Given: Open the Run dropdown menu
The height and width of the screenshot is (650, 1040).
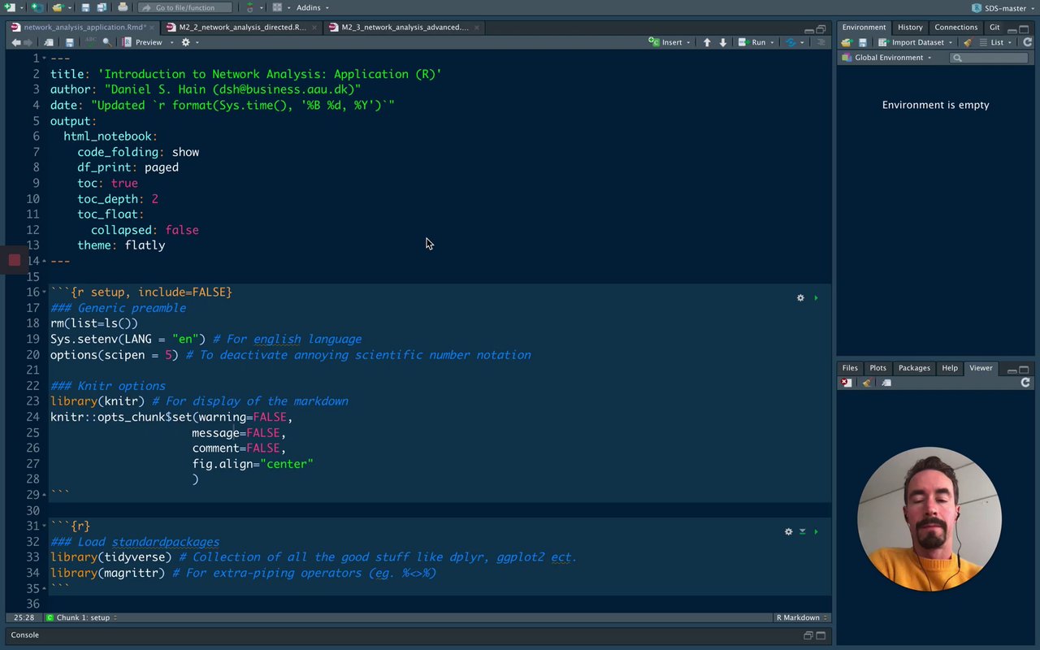Looking at the screenshot, I should 773,42.
